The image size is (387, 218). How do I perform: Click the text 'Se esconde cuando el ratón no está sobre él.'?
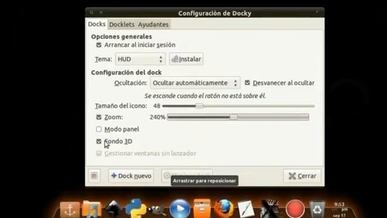205,96
